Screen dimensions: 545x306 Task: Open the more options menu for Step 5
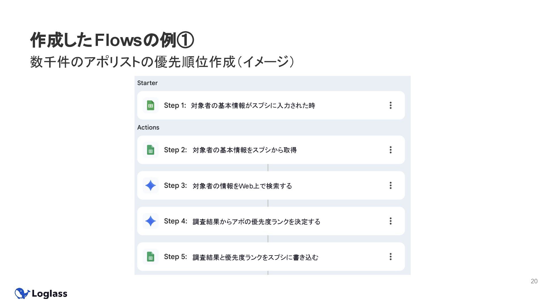391,257
